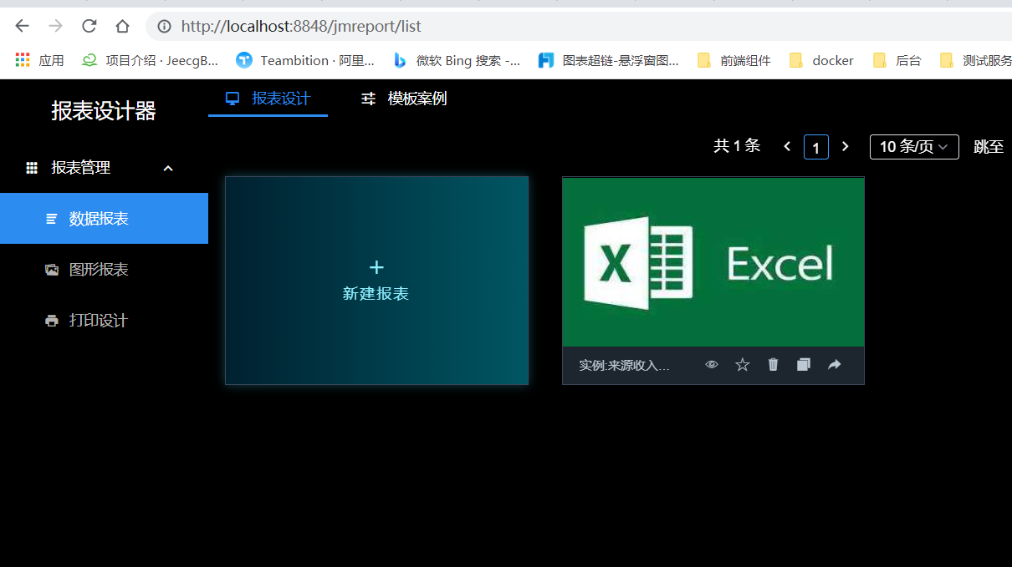This screenshot has width=1012, height=567.
Task: Click the printer icon beside 打印设计
Action: (52, 321)
